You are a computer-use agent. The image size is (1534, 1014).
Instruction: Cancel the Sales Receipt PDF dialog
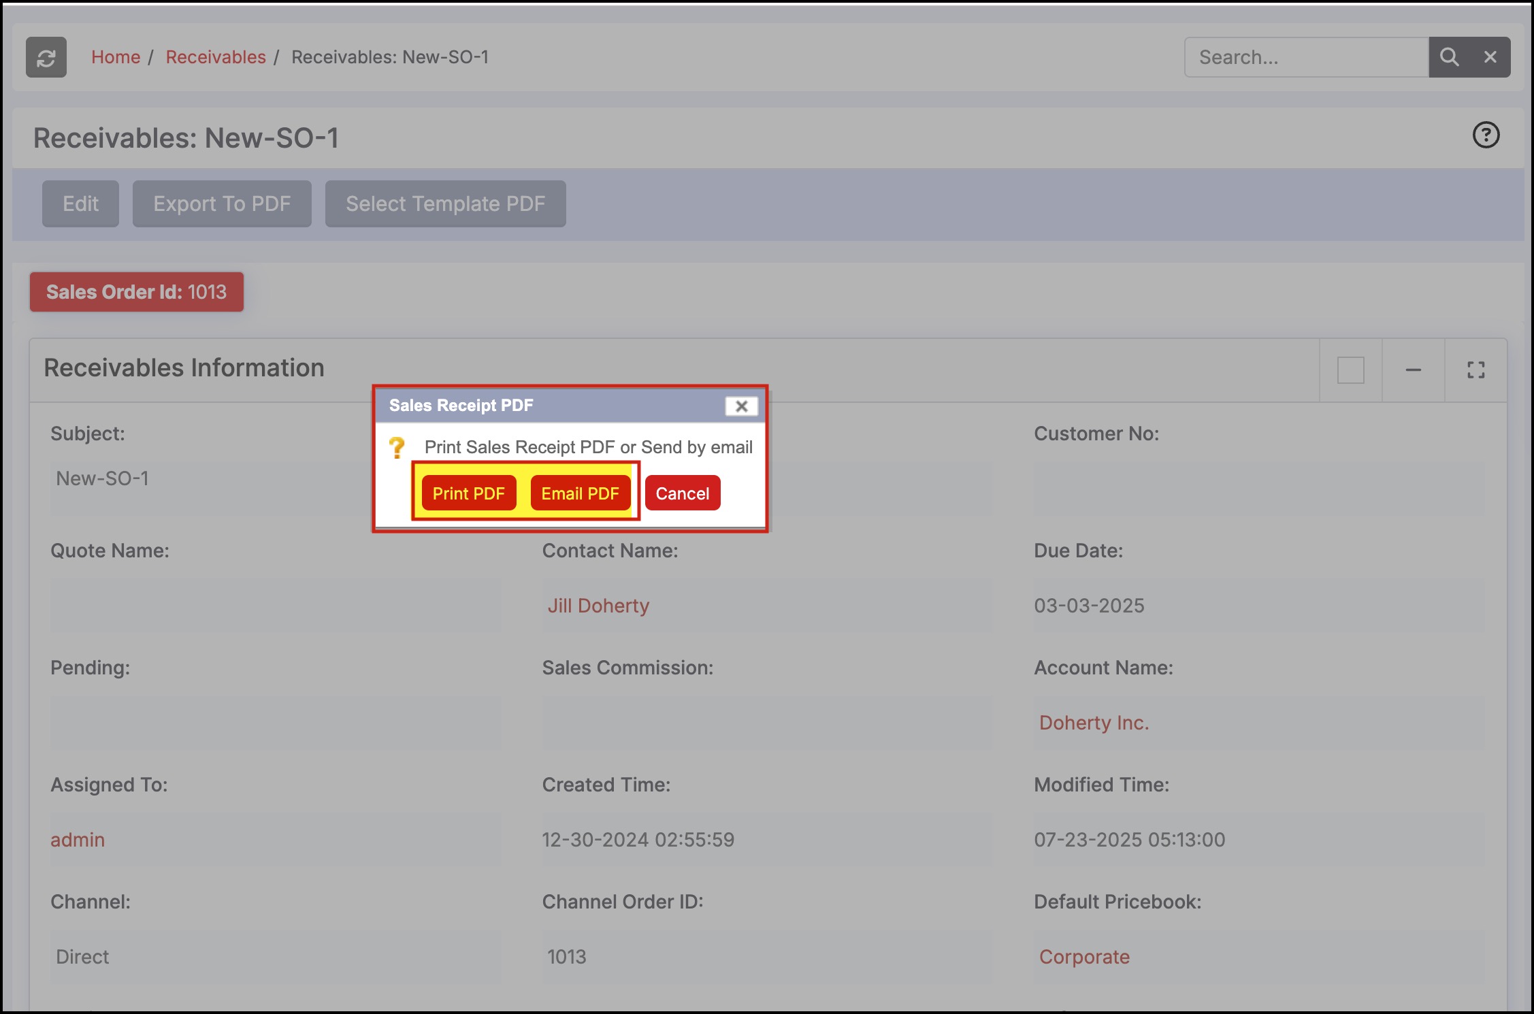[x=682, y=493]
